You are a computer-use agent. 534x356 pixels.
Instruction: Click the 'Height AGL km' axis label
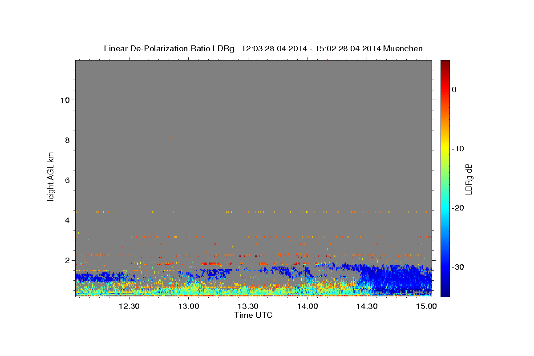coord(51,178)
